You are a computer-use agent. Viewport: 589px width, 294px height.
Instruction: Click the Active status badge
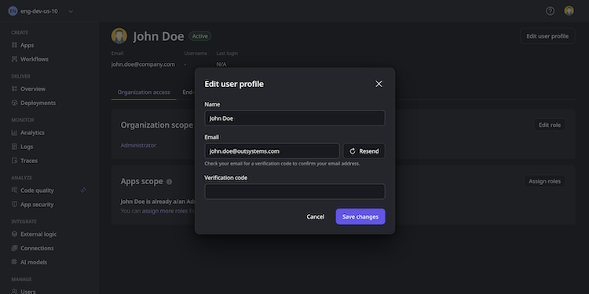(x=199, y=36)
